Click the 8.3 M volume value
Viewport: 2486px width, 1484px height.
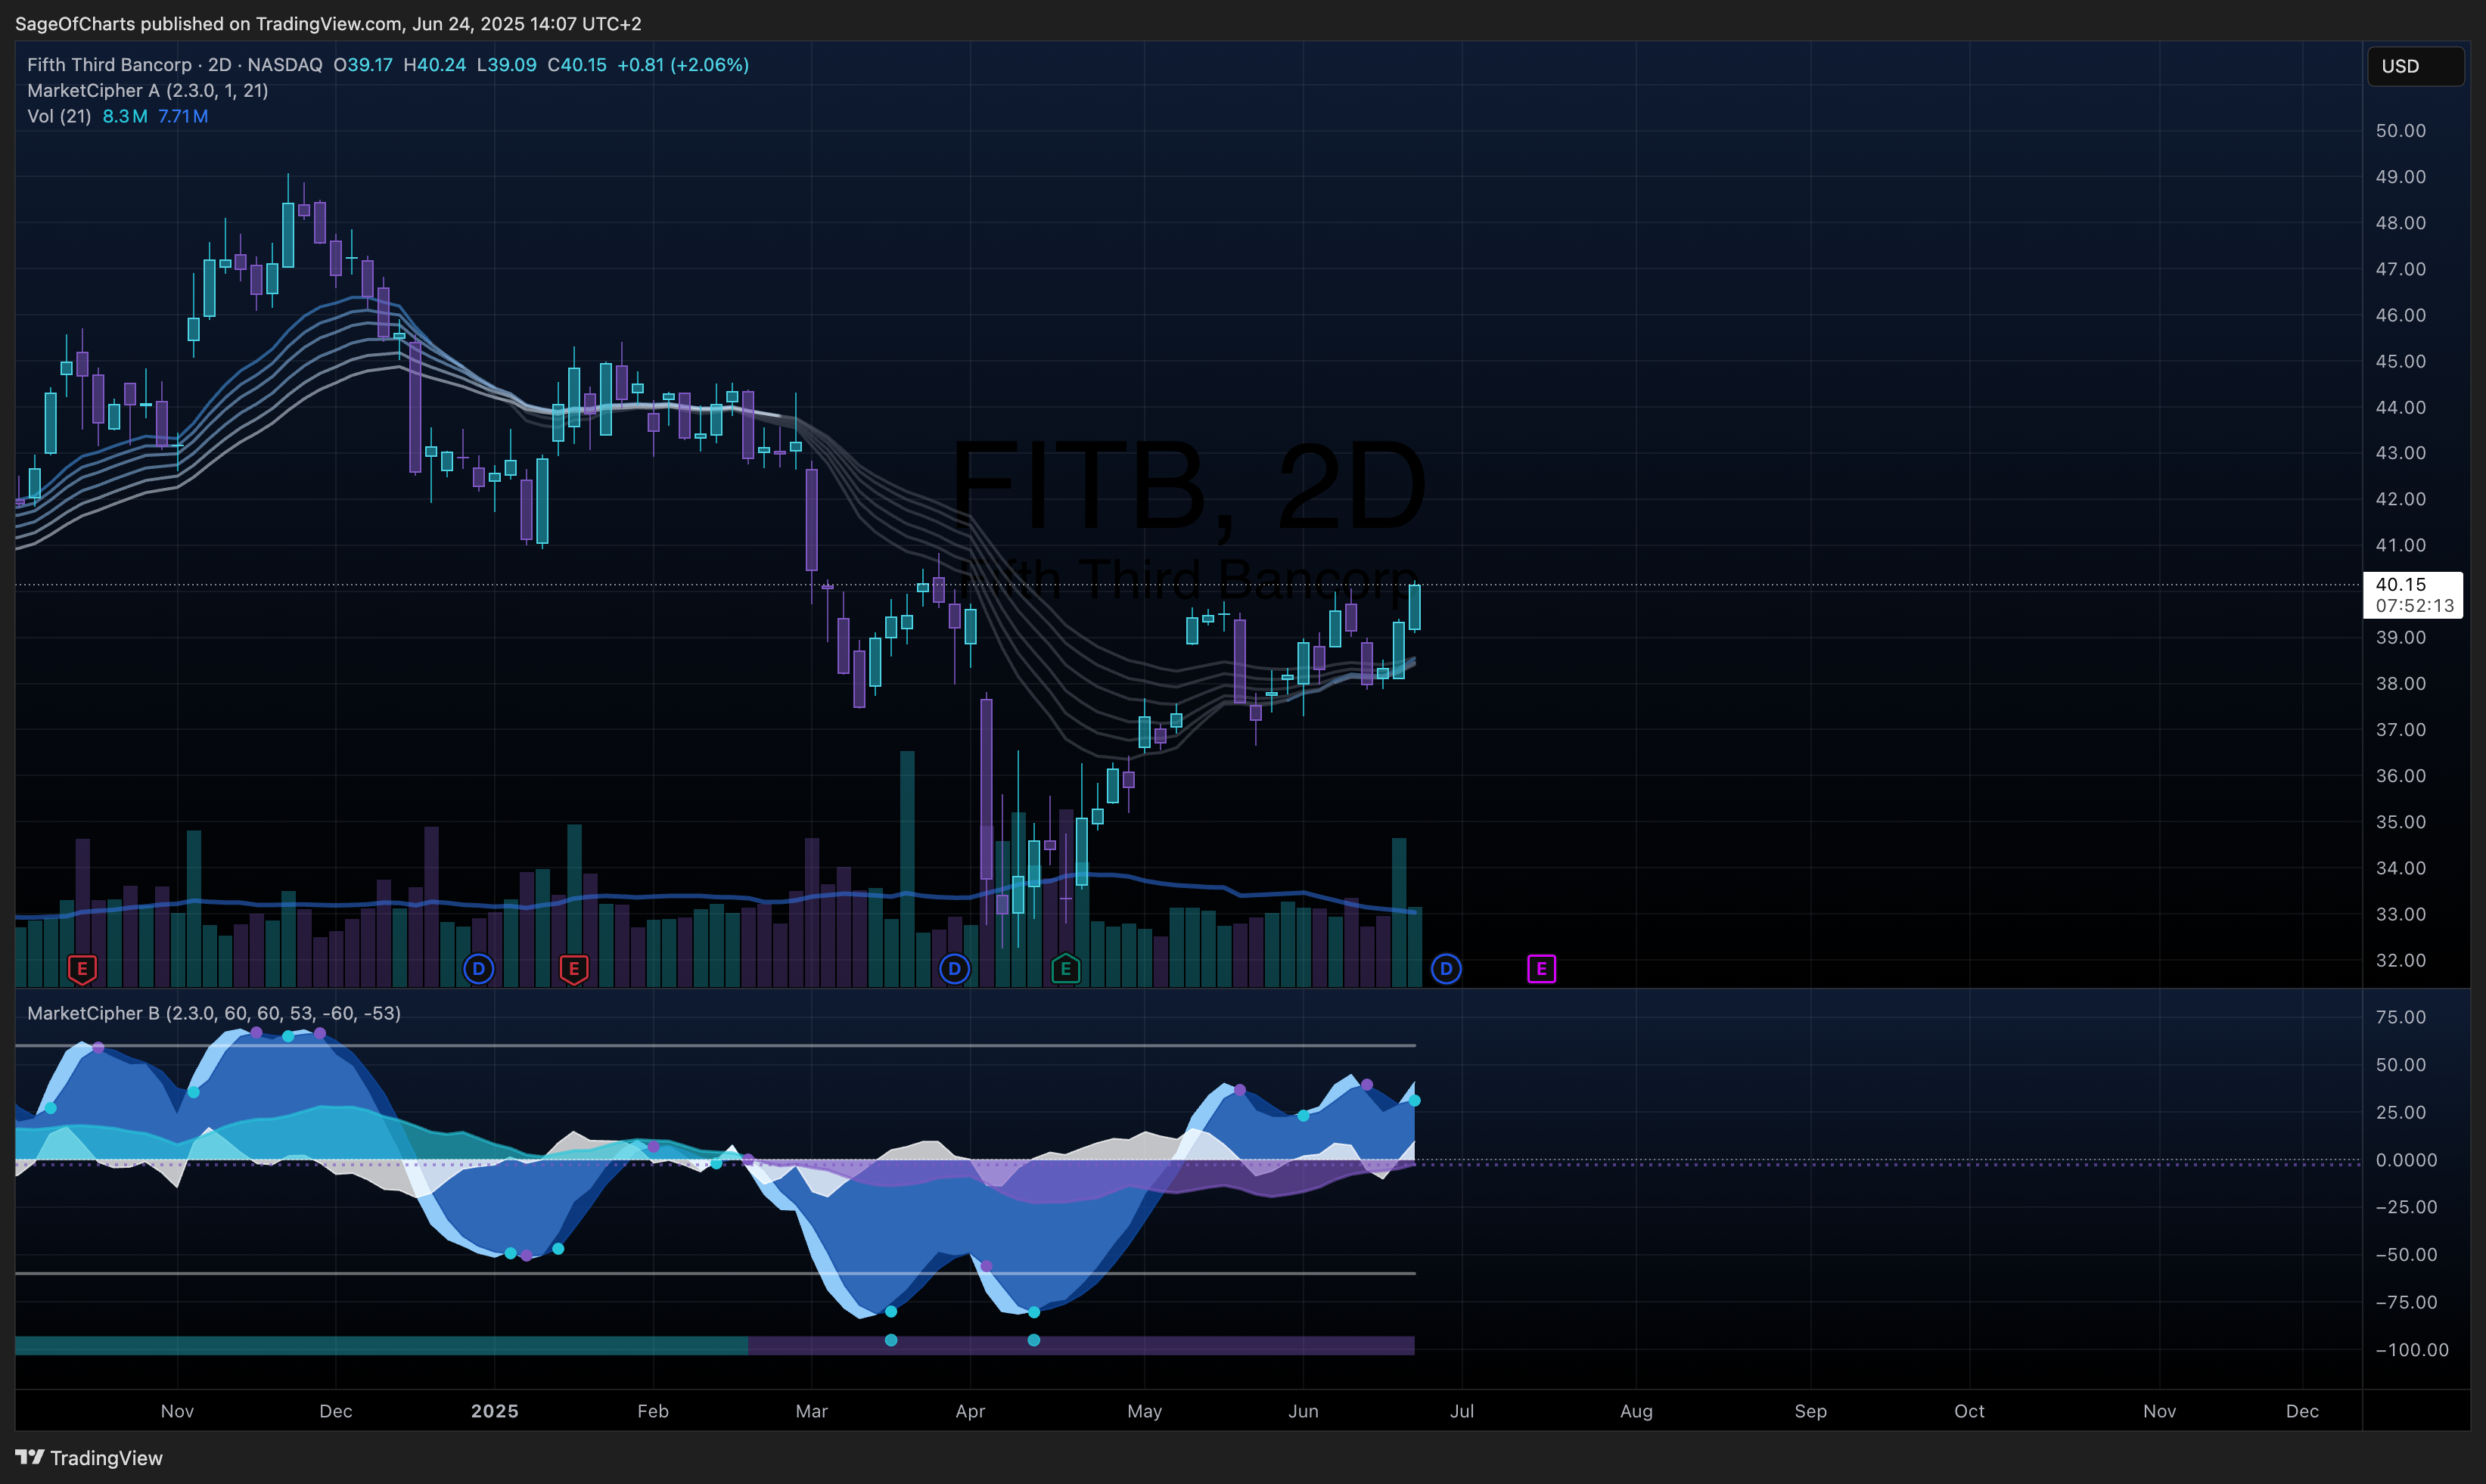tap(125, 116)
